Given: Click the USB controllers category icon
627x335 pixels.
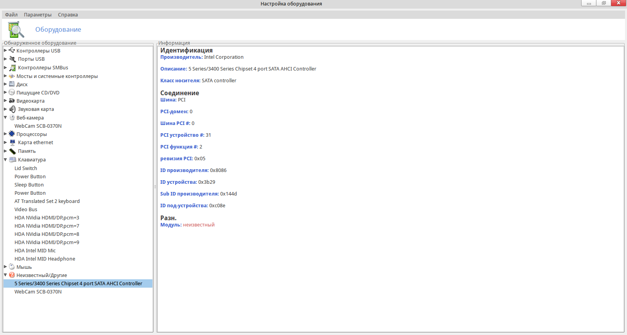Looking at the screenshot, I should click(12, 51).
